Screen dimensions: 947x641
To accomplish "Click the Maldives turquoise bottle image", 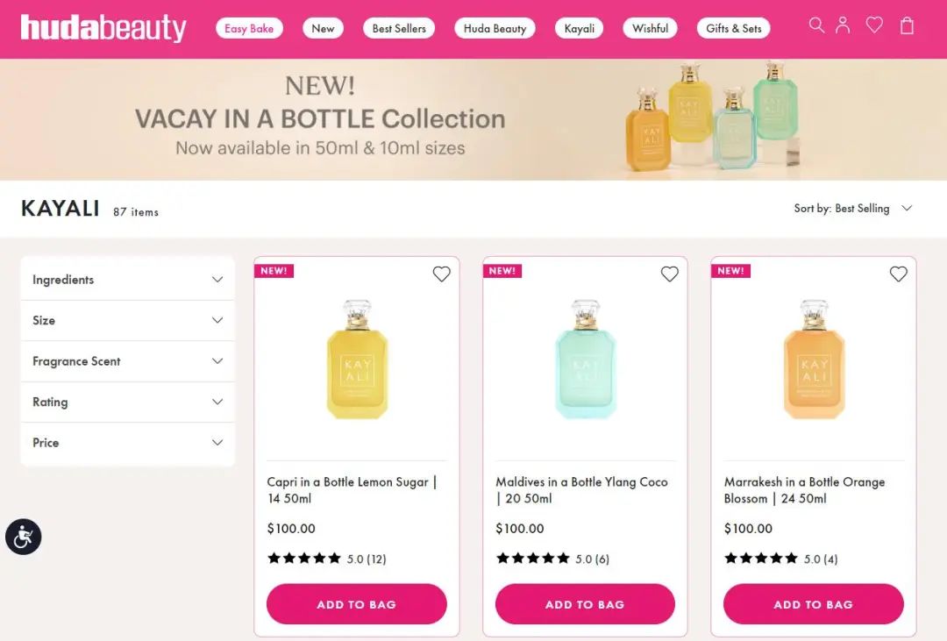I will [585, 360].
